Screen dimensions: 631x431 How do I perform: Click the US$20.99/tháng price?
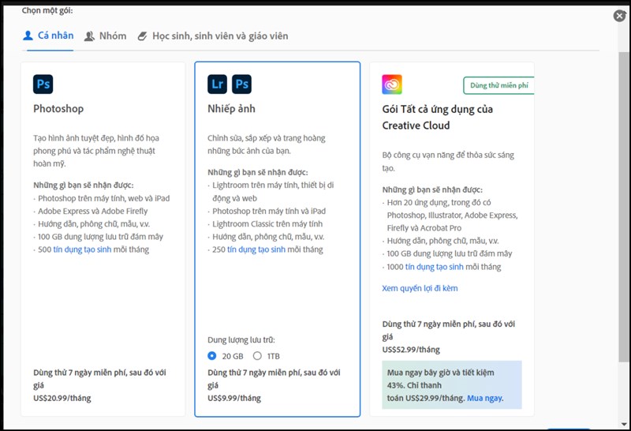click(x=62, y=398)
